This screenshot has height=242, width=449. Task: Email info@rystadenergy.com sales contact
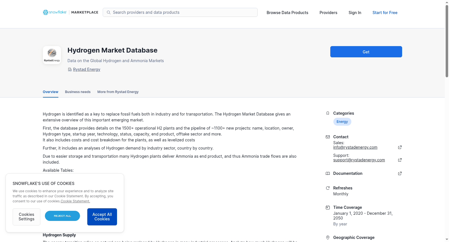[x=355, y=147]
